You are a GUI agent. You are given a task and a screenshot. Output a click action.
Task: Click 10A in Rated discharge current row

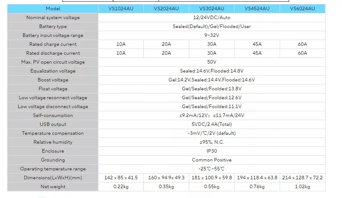coord(121,53)
